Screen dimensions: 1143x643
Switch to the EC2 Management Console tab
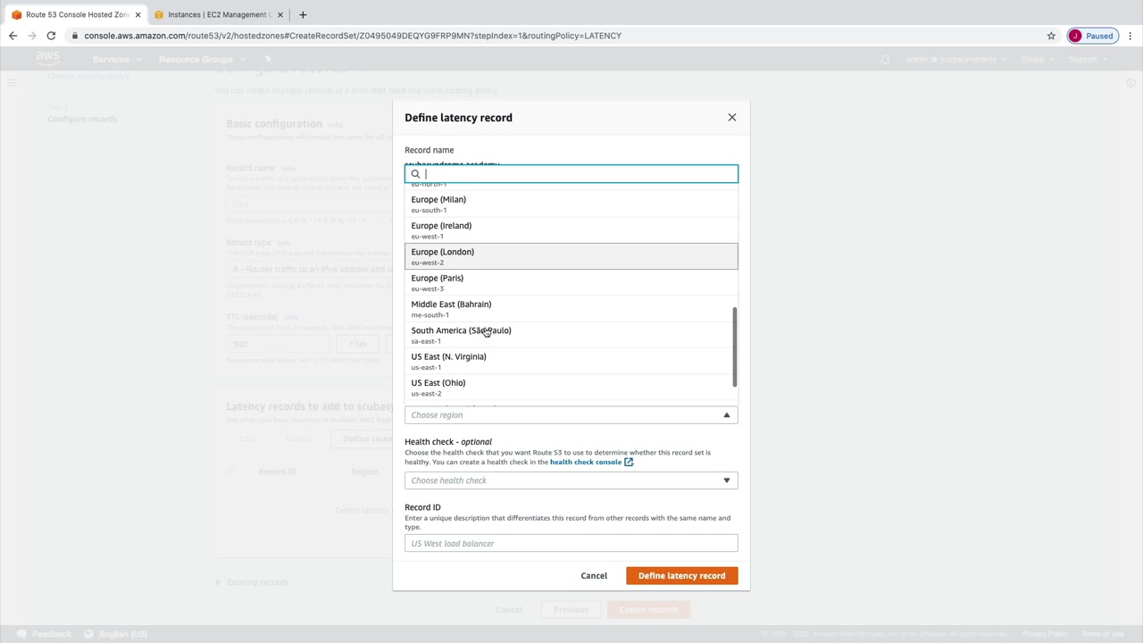click(x=219, y=14)
